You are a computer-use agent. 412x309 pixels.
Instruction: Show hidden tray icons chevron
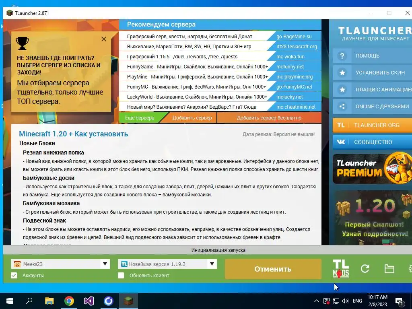click(317, 301)
